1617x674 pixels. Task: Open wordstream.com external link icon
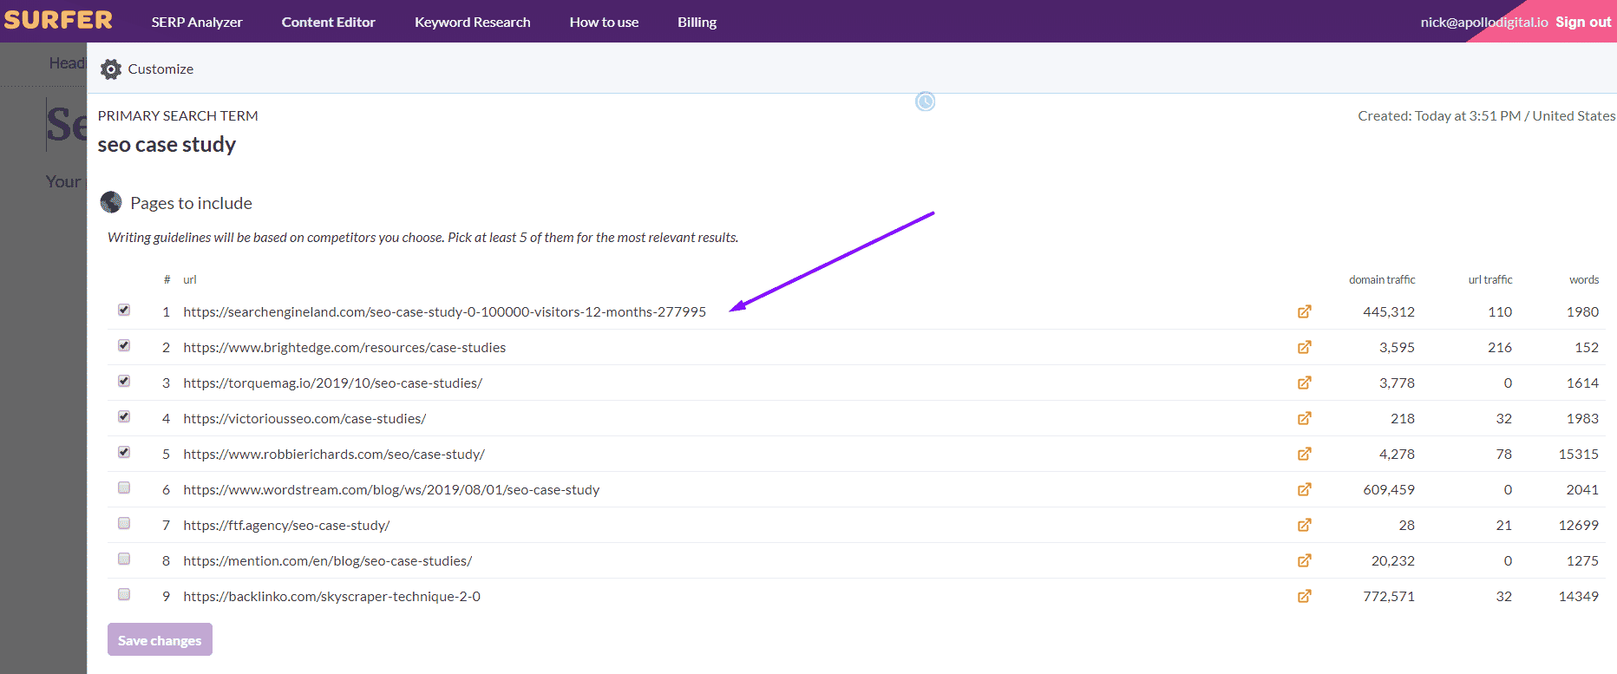(1304, 489)
